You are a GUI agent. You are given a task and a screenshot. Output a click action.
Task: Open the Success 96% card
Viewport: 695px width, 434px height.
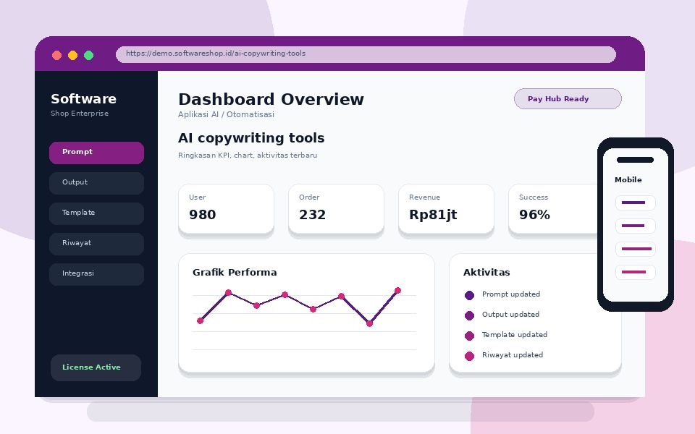tap(554, 209)
